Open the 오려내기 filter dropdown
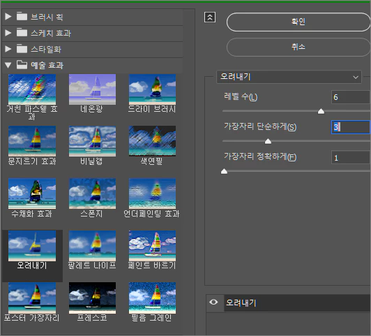Viewport: 371px width, 336px height. [289, 77]
